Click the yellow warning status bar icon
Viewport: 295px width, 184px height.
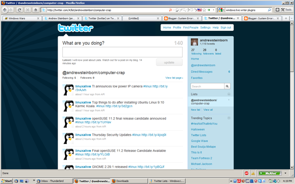253,173
